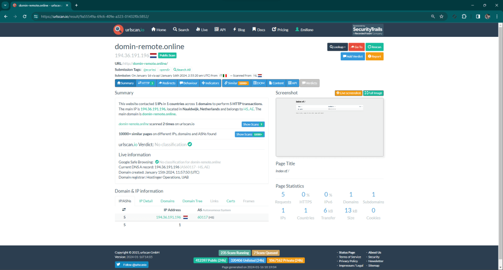This screenshot has height=270, width=503.
Task: Click the Rescan button
Action: click(x=375, y=47)
